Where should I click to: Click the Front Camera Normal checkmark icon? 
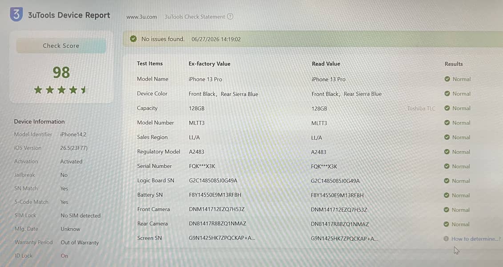point(446,210)
